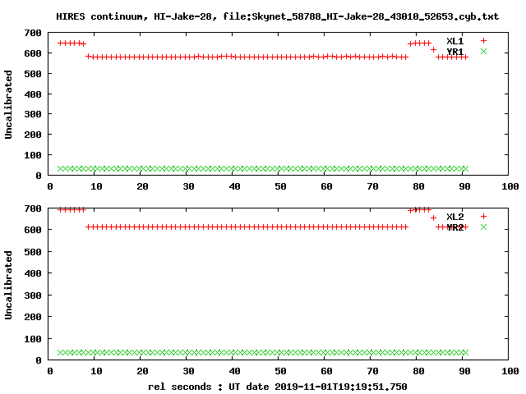526x394 pixels.
Task: Click the 30 x-axis label under bottom plot
Action: 188,371
